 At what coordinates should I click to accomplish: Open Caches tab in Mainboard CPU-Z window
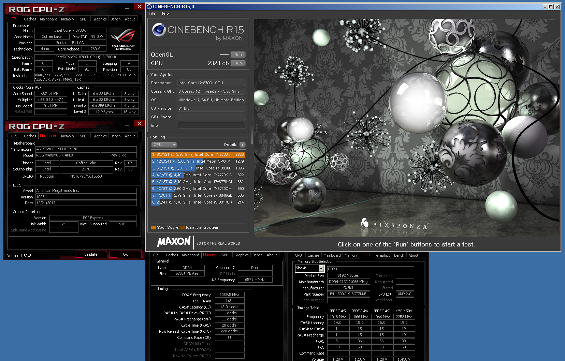(x=30, y=136)
